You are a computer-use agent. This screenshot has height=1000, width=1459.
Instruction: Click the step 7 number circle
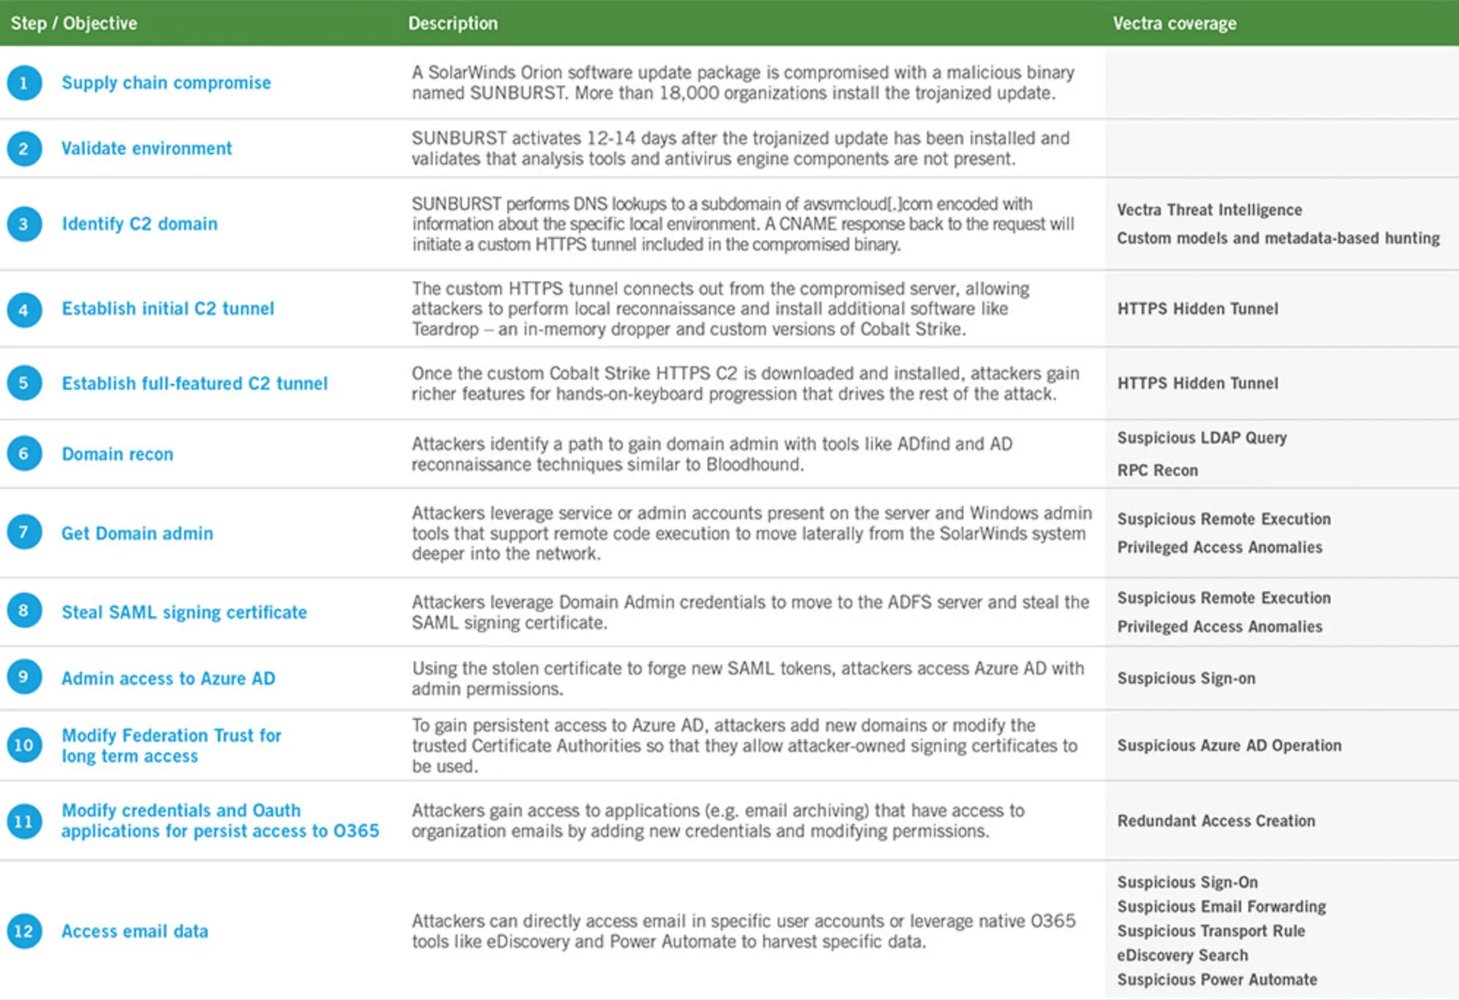pos(24,532)
